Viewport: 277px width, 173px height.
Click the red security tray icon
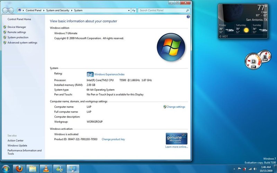(244, 169)
